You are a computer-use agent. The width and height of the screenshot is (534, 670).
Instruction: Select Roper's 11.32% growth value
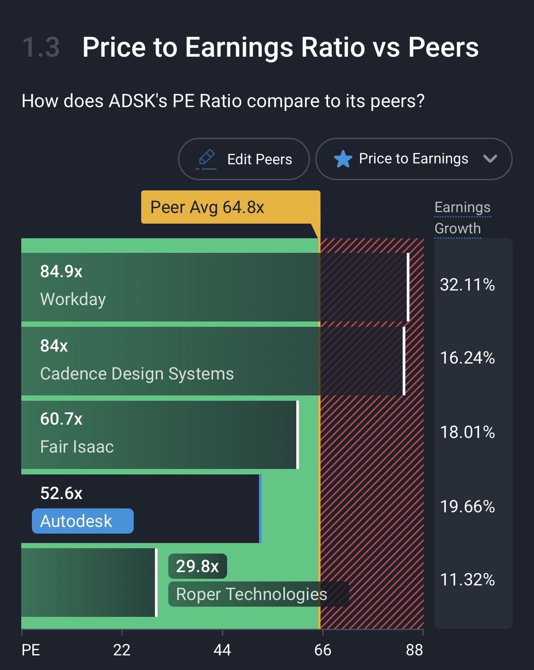467,580
